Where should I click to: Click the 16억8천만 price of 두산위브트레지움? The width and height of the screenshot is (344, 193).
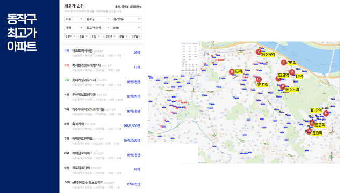click(x=133, y=96)
